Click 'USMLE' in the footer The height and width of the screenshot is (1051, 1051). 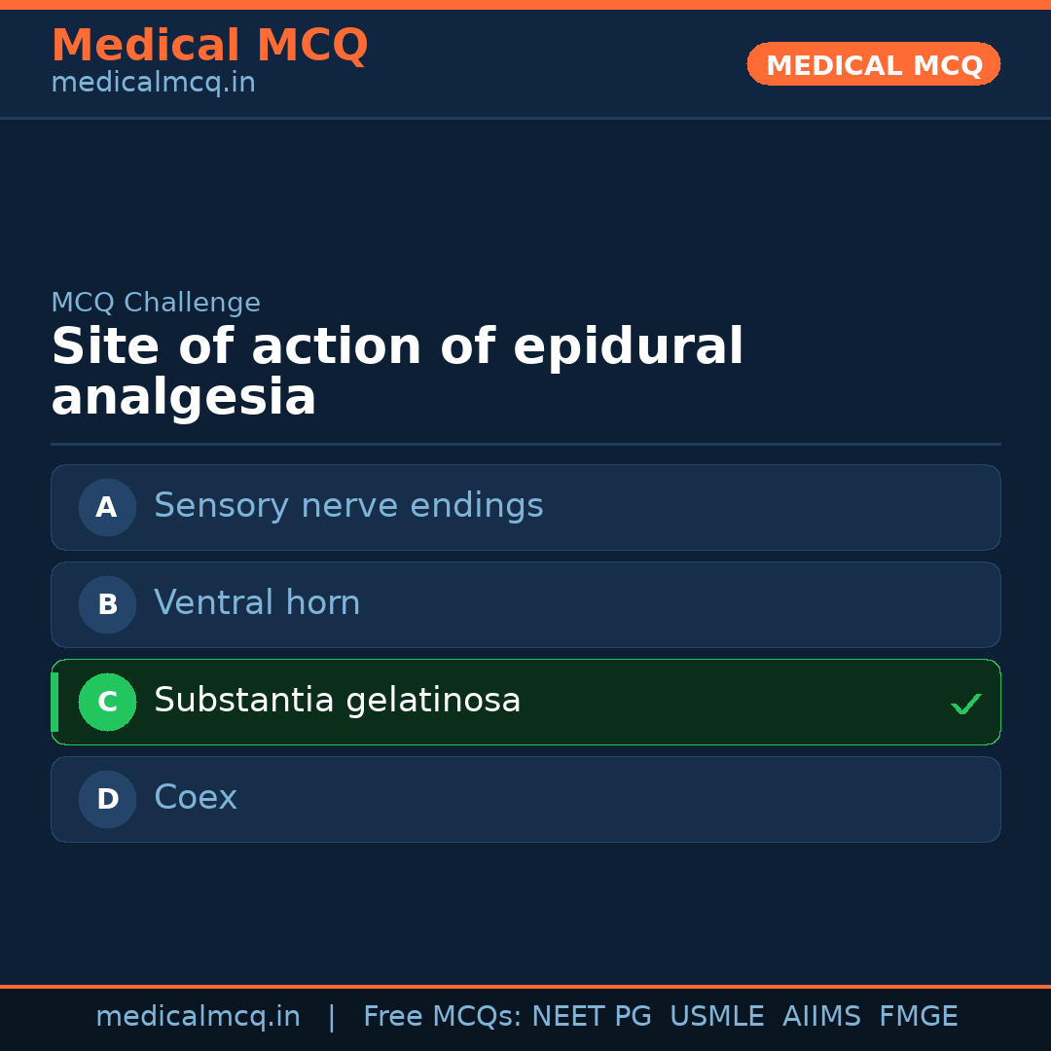[x=716, y=1017]
